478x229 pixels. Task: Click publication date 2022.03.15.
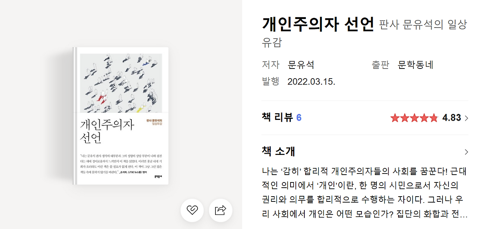[x=311, y=82]
